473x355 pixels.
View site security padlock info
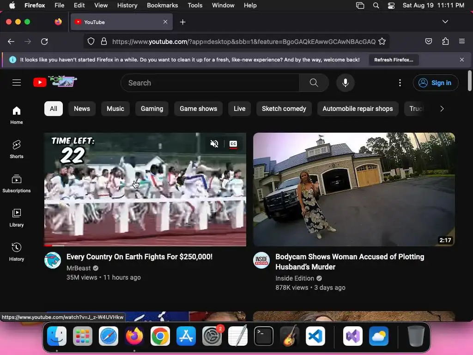point(104,41)
